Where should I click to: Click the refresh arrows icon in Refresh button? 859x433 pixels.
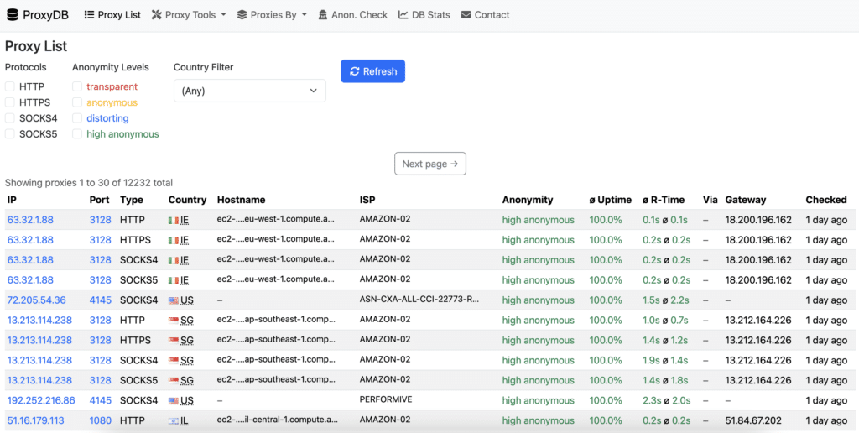click(x=355, y=71)
